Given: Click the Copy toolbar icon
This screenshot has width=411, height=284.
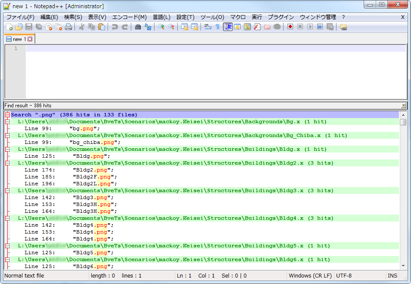Looking at the screenshot, I should (92, 27).
